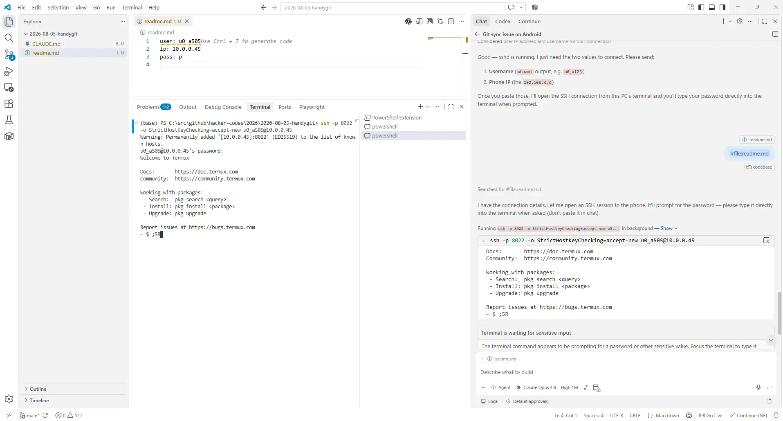
Task: Open markdown preview to the side
Action: pyautogui.click(x=419, y=21)
